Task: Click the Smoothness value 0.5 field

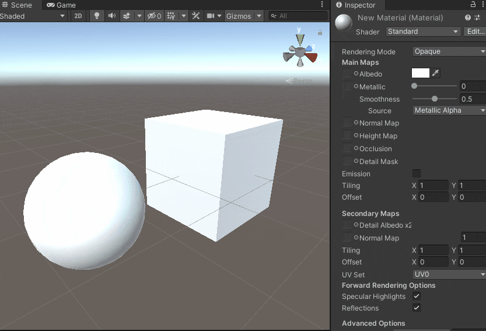Action: [473, 99]
